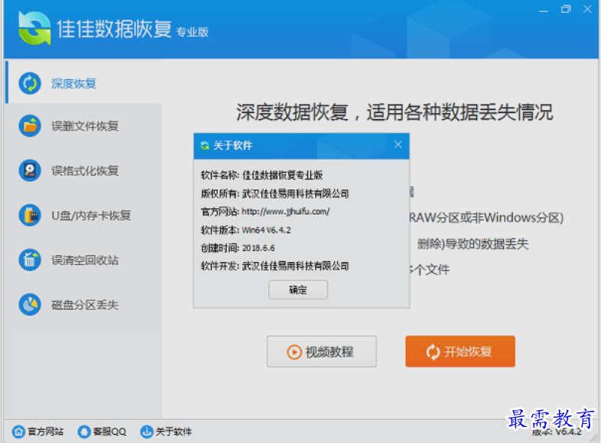Click 软件开发: 武汉佳佳易用科技有限公司 line
The image size is (601, 443).
click(x=275, y=266)
